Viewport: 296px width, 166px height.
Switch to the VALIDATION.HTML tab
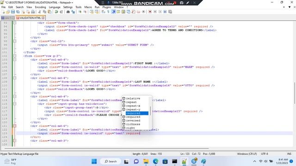(30, 18)
